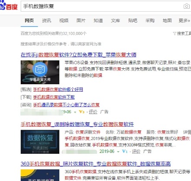
Task: Click the 数据恢复 dark blue thumbnail
Action: coord(40,142)
